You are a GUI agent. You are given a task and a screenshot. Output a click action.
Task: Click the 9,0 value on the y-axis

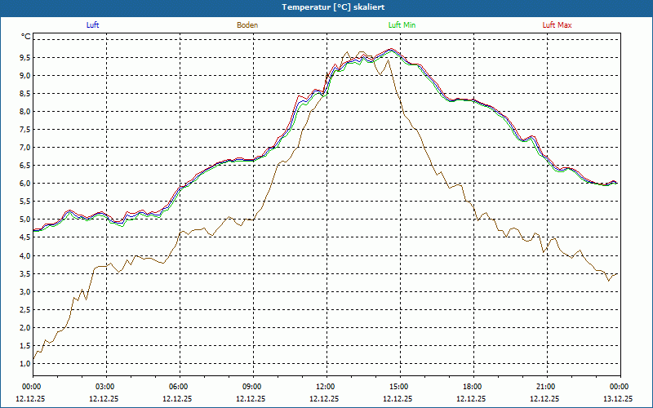pyautogui.click(x=25, y=75)
